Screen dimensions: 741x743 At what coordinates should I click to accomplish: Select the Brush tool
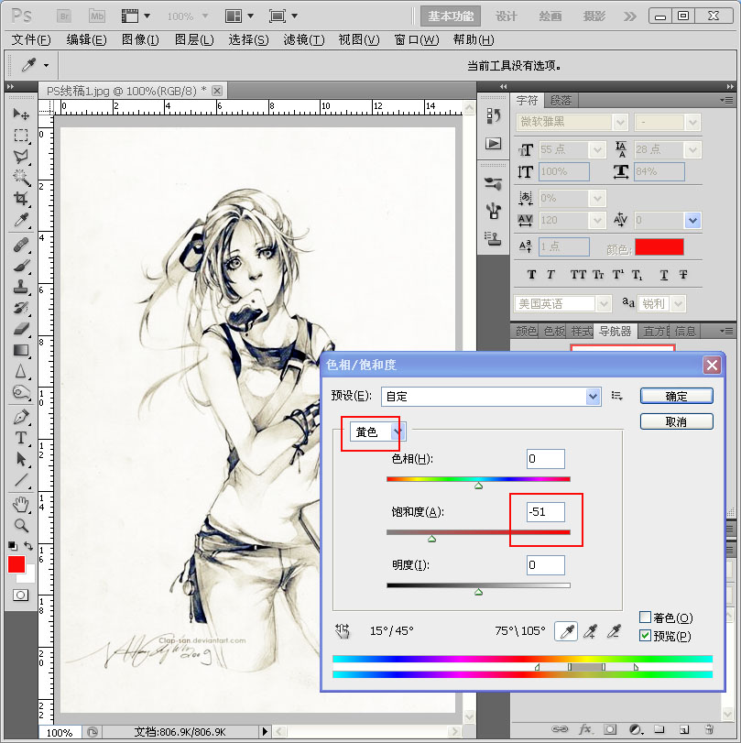click(21, 267)
